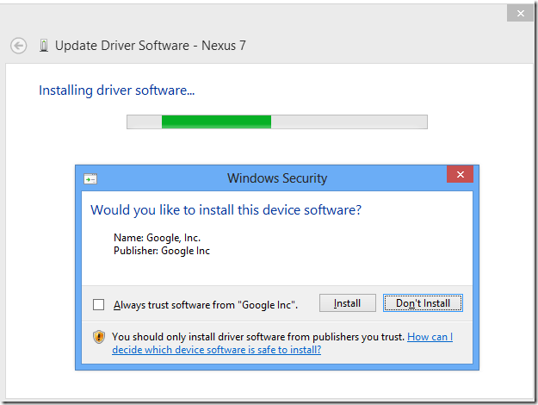Click the 'Name: Google, Inc.' text
This screenshot has width=538, height=405.
(x=158, y=238)
